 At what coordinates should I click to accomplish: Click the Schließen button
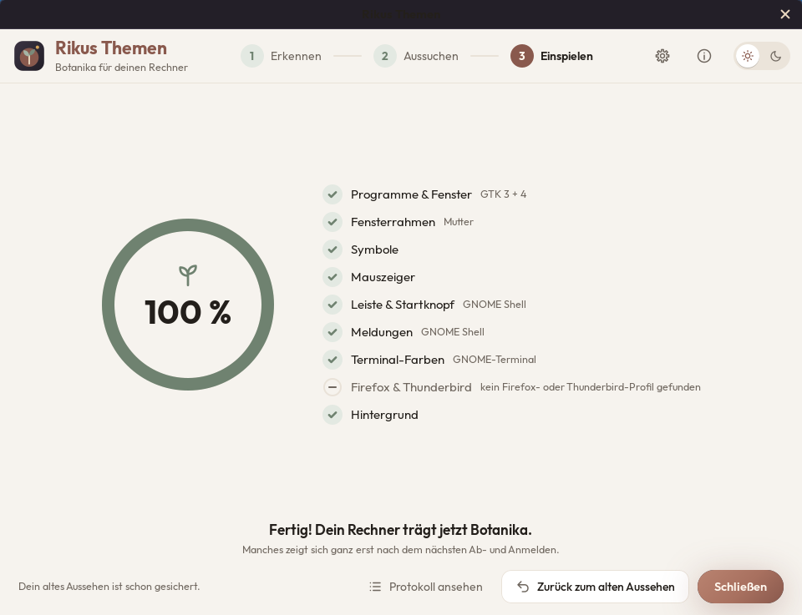tap(740, 587)
